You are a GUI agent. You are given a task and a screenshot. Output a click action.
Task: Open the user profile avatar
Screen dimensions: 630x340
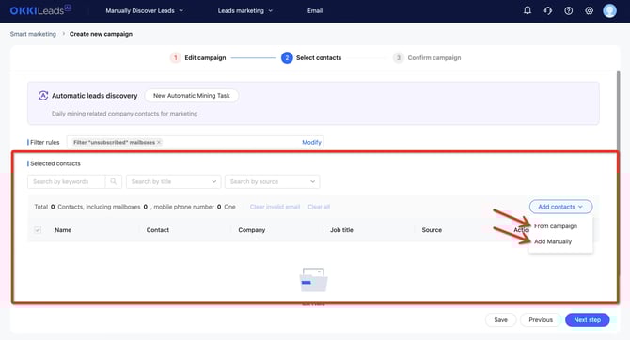(x=609, y=10)
